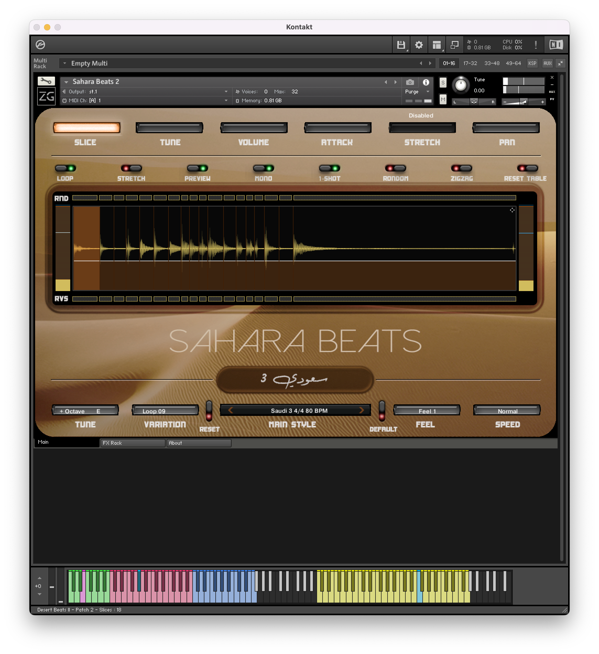Solo the instrument with S button
This screenshot has width=599, height=654.
point(443,82)
